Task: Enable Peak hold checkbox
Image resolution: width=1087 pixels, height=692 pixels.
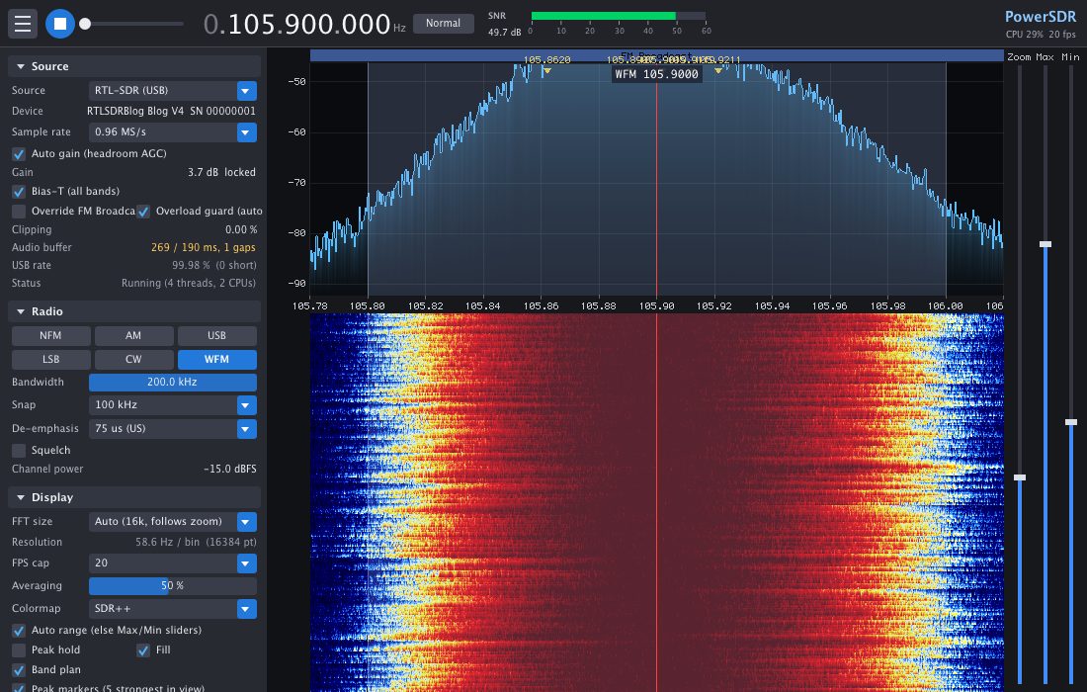Action: (19, 650)
